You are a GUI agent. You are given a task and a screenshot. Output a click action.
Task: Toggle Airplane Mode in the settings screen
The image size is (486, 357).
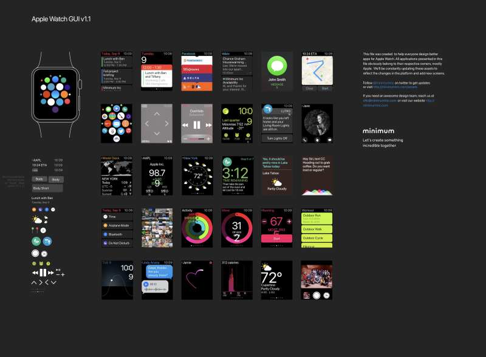tap(117, 225)
